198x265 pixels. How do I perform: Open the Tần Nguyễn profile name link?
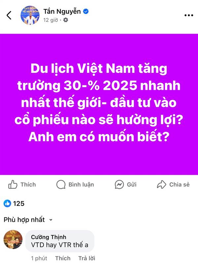tap(62, 12)
